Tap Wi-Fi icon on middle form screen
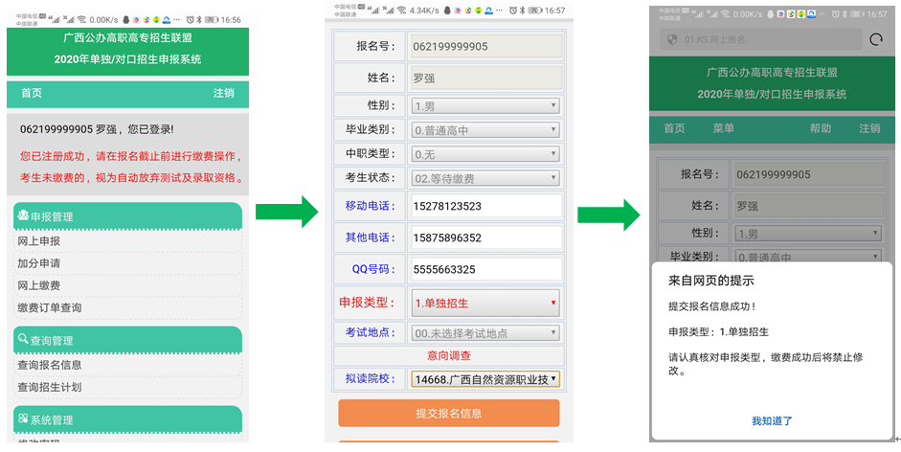 [401, 11]
